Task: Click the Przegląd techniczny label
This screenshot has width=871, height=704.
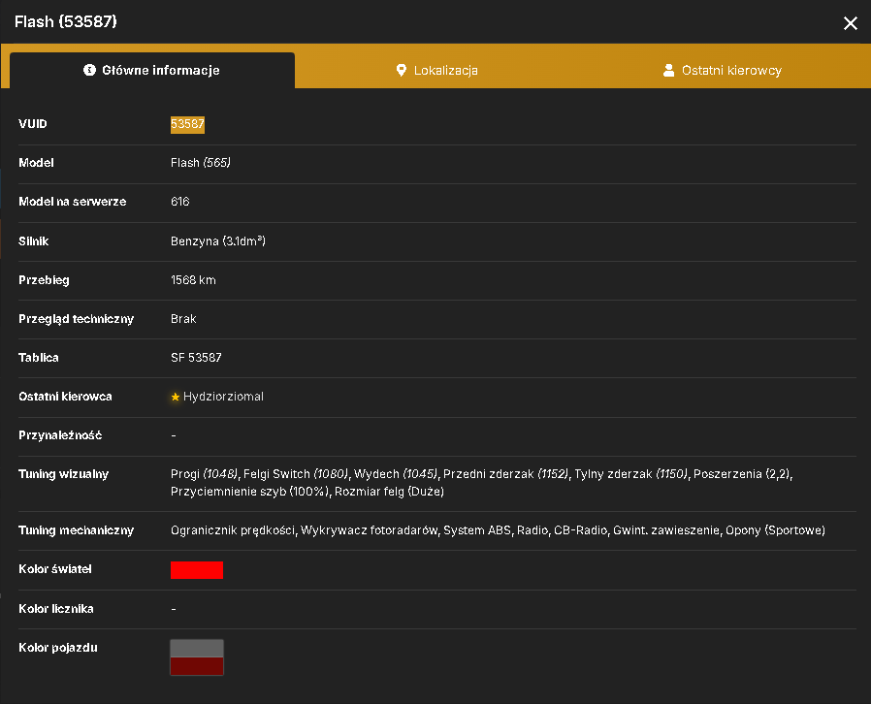Action: (76, 319)
